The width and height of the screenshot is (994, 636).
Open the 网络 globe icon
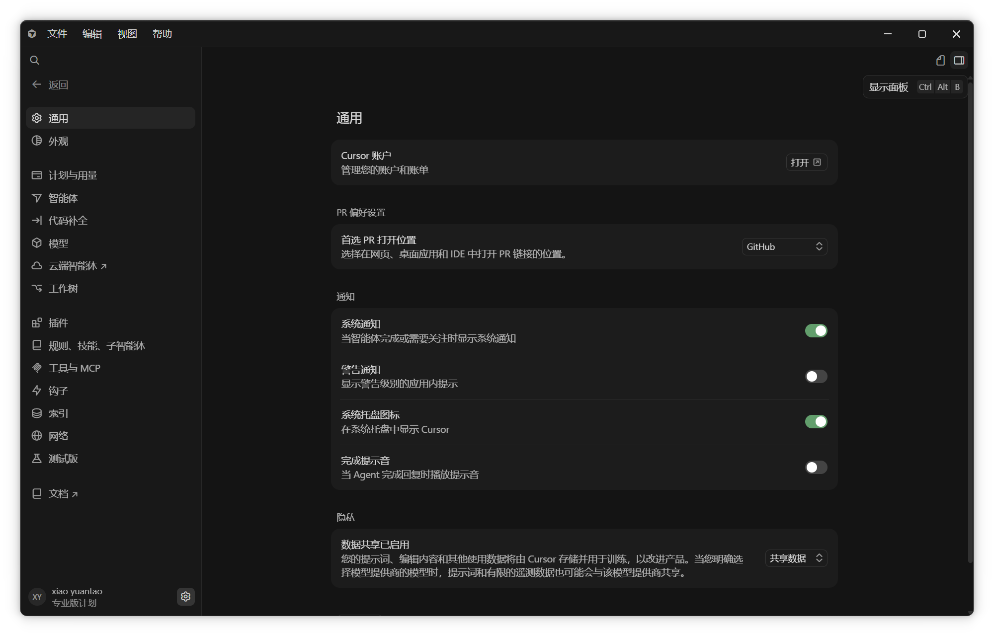37,436
